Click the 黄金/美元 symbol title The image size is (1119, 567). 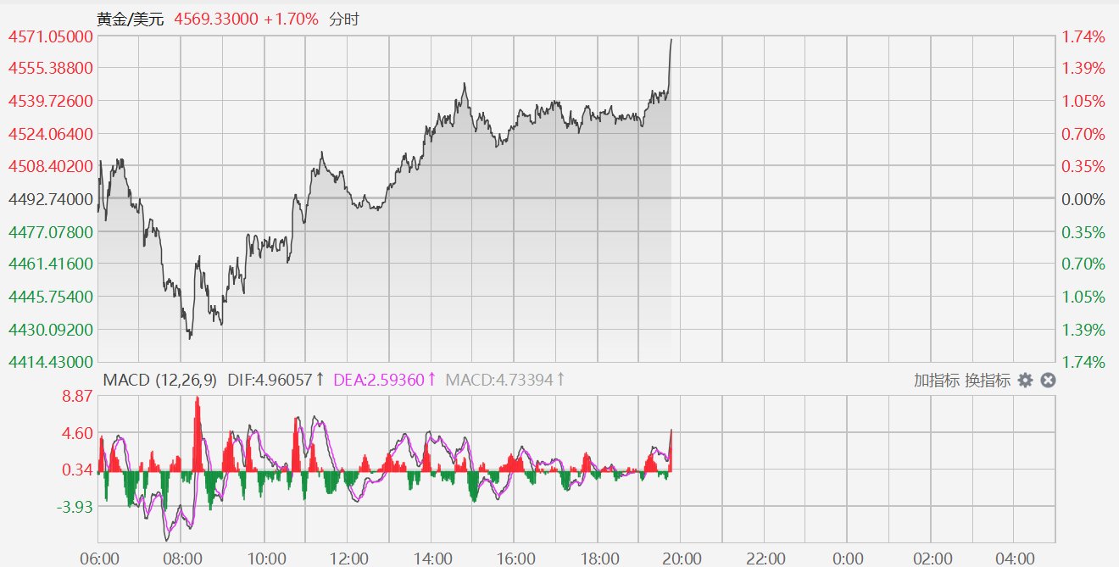tap(131, 19)
